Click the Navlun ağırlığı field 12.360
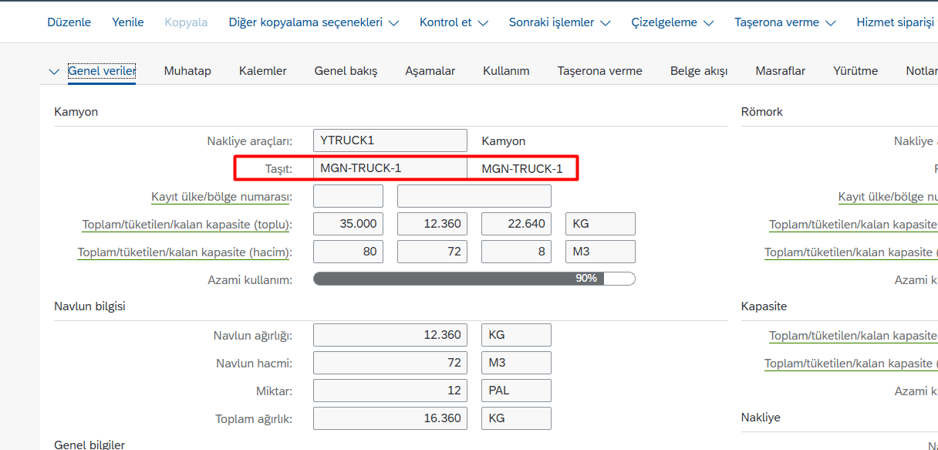 click(x=390, y=335)
